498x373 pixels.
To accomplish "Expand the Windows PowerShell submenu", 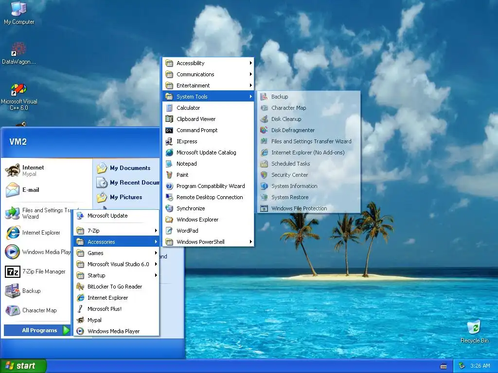I will [x=208, y=242].
